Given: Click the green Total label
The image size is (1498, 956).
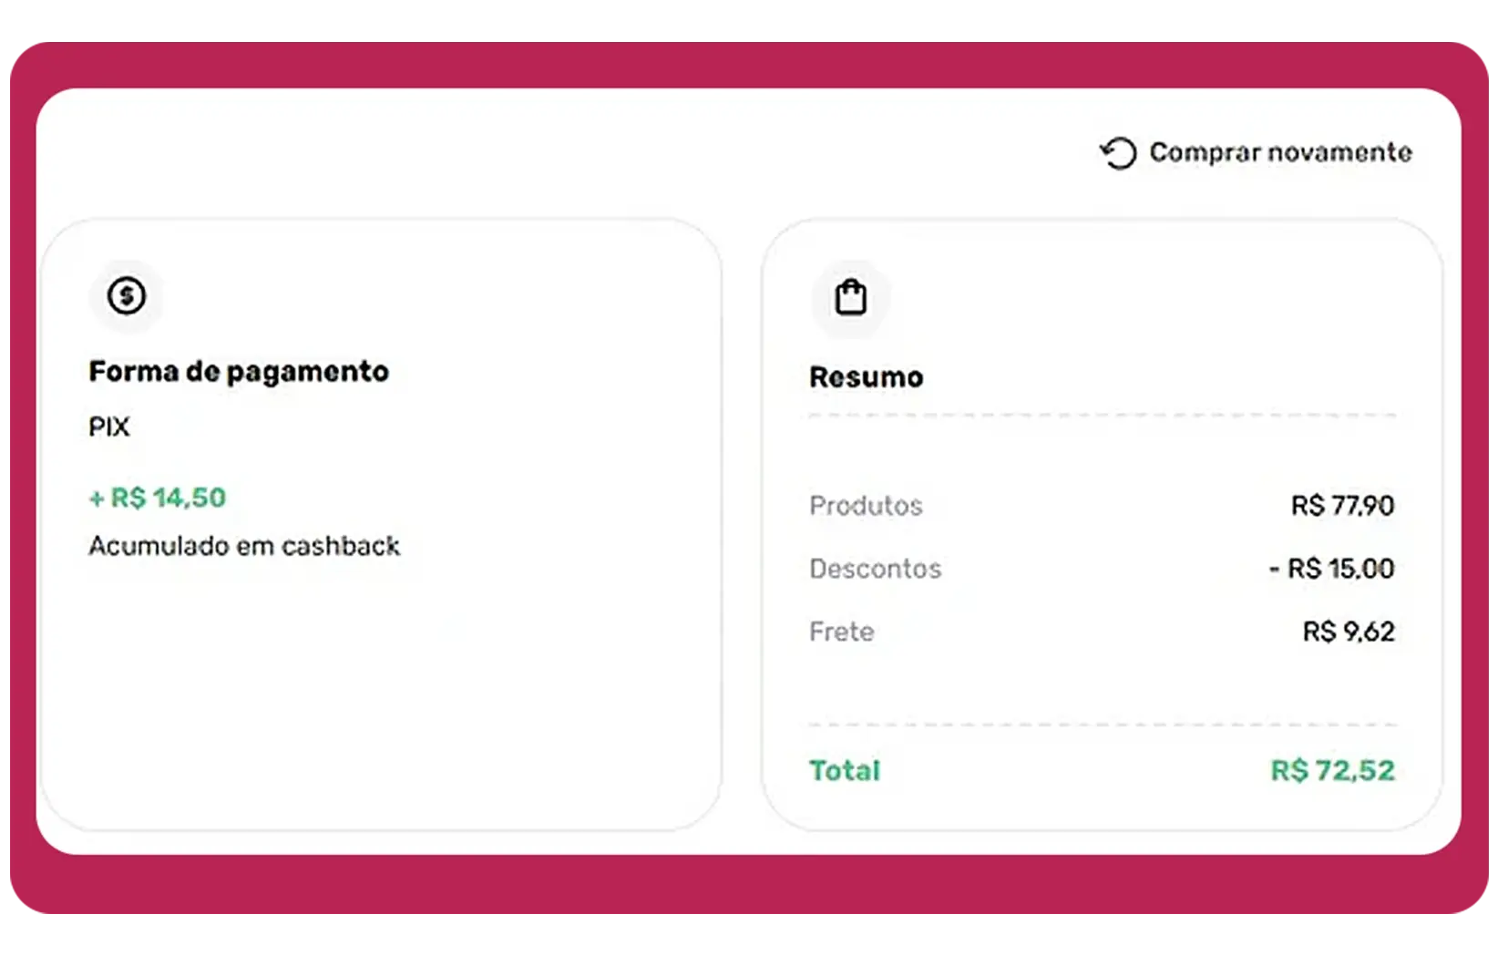Looking at the screenshot, I should (x=845, y=771).
